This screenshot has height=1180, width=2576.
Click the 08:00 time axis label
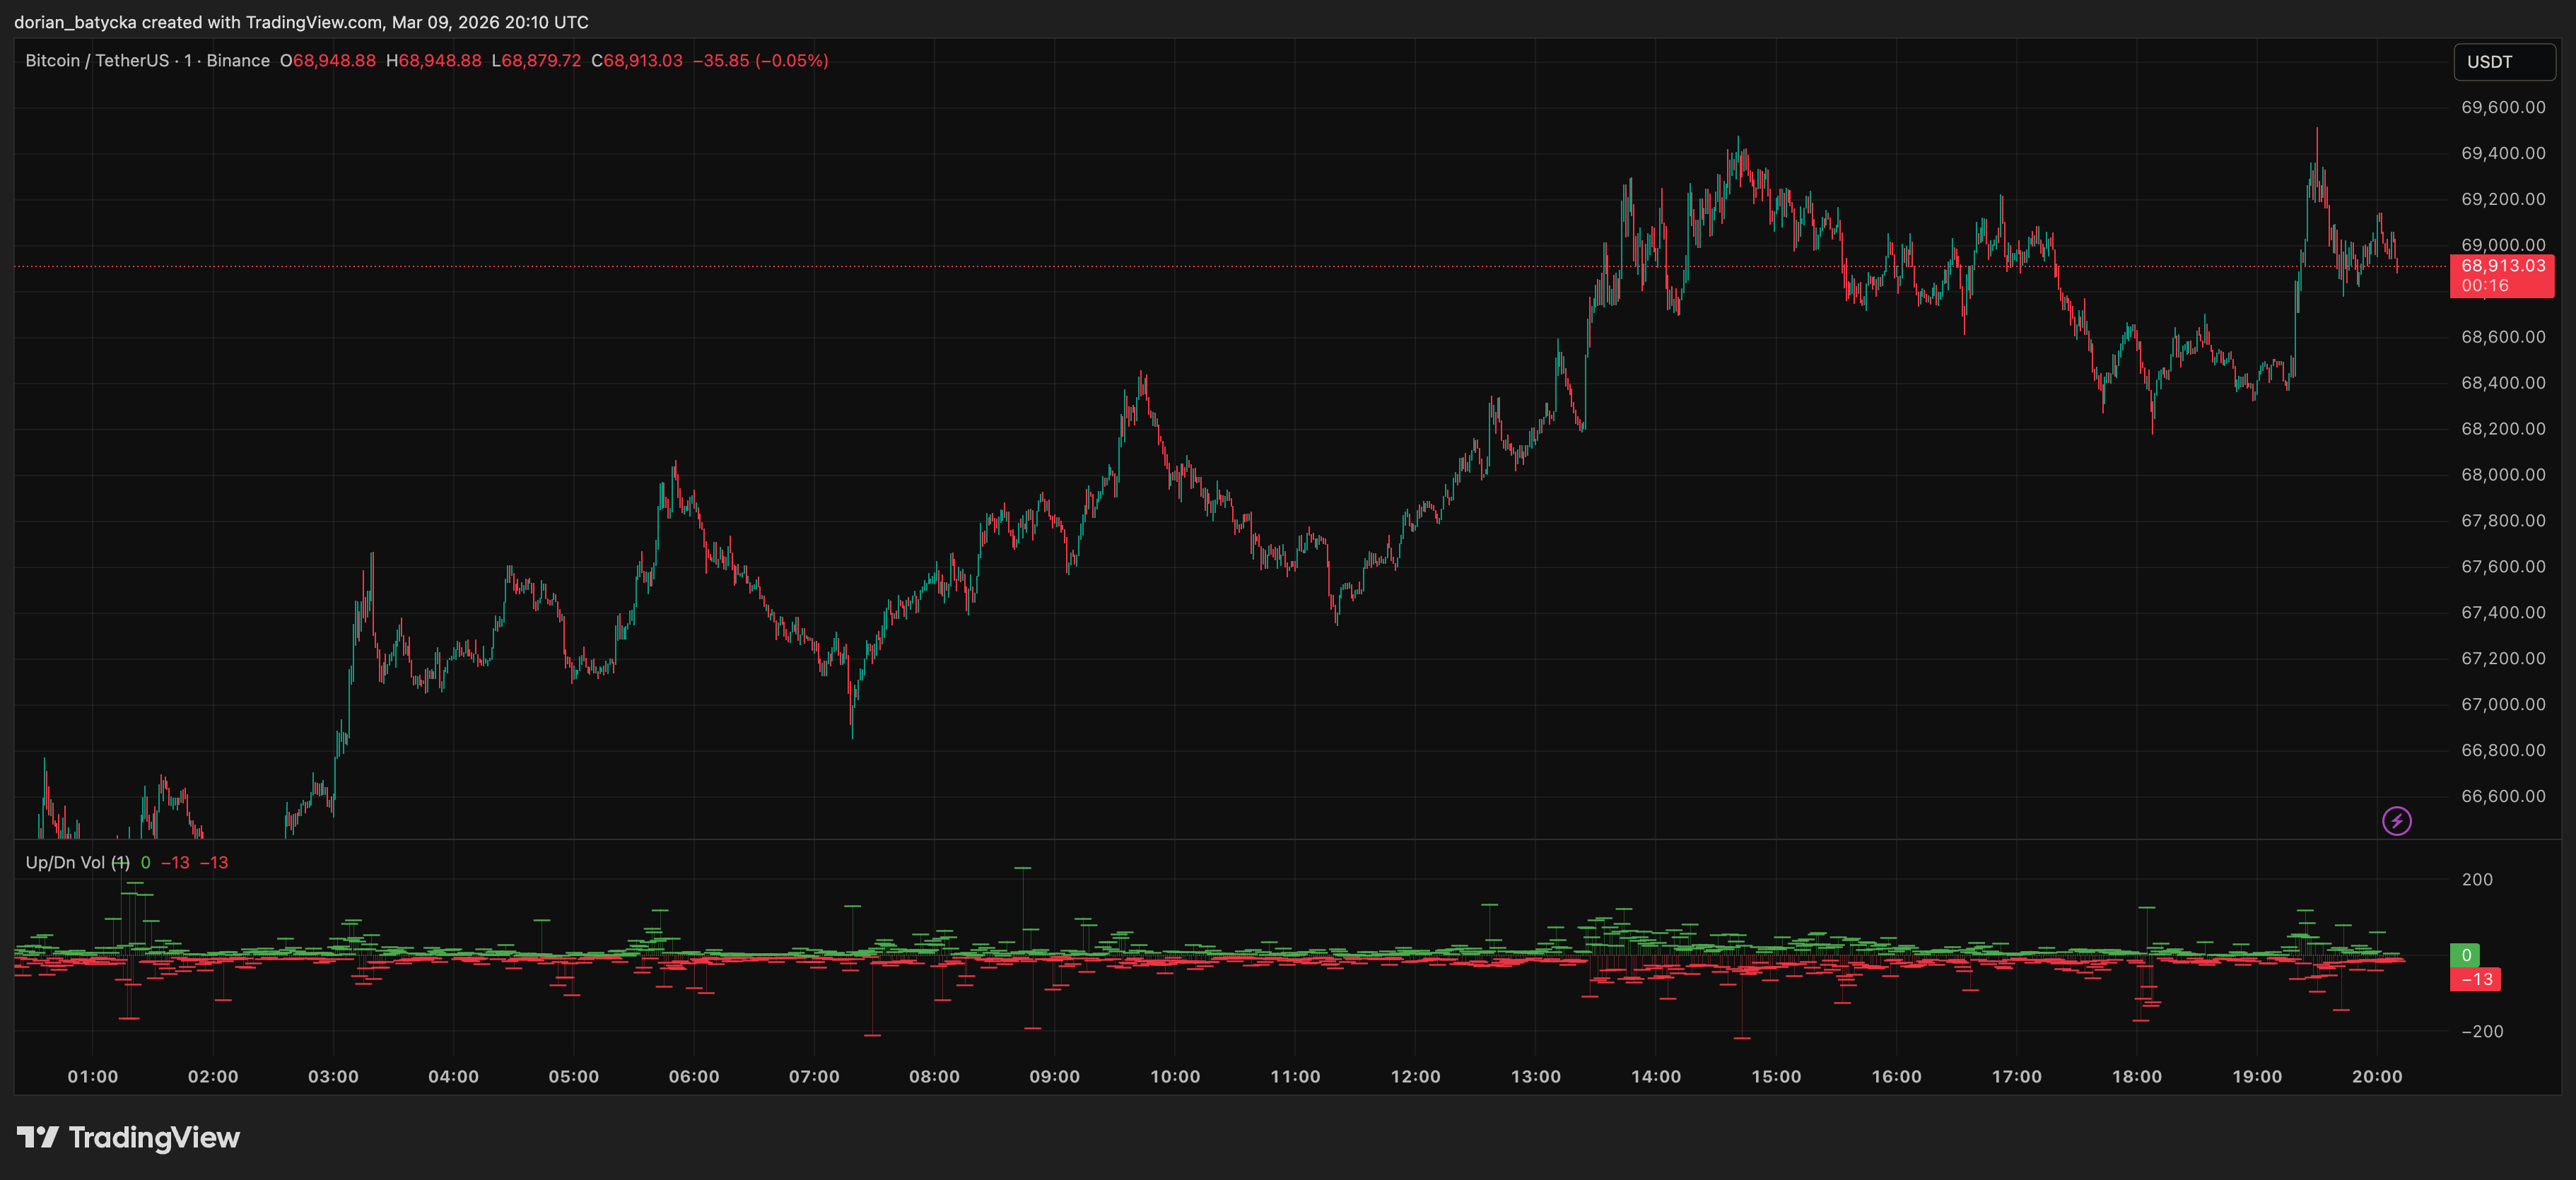click(935, 1077)
